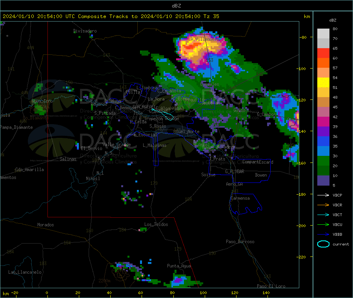Click the 'Valle_Grande' map label
This screenshot has height=298, width=353.
pos(116,144)
